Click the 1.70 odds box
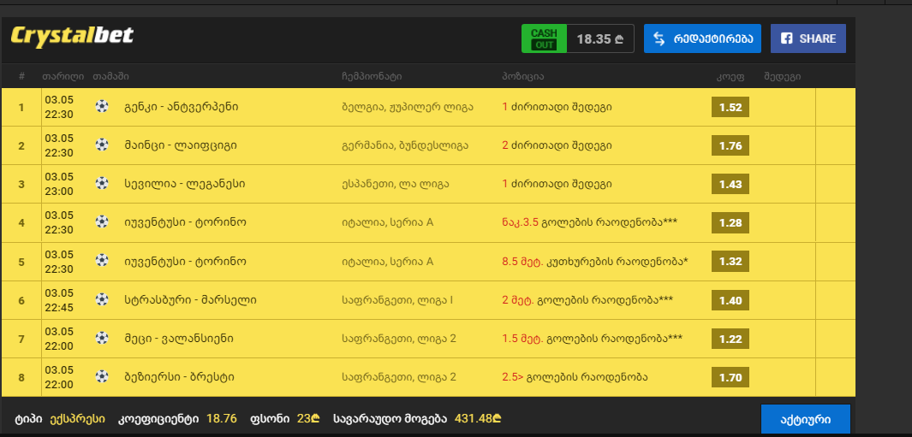 coord(730,378)
